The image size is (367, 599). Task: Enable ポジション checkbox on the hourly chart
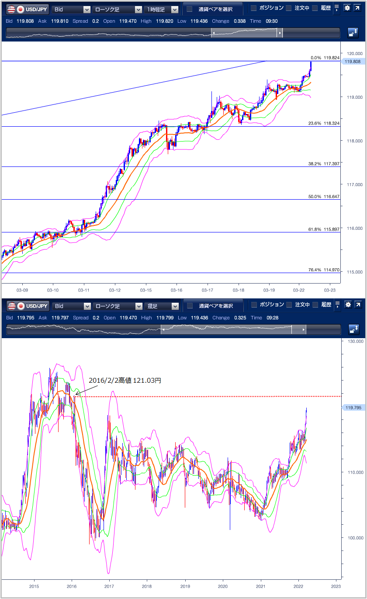(x=253, y=8)
